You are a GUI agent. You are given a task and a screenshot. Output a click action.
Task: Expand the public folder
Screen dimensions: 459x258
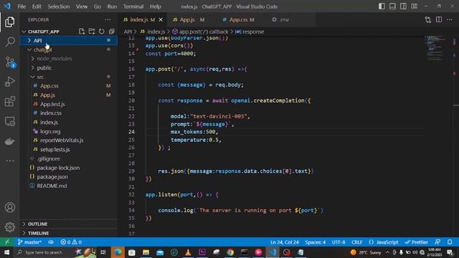pyautogui.click(x=69, y=67)
